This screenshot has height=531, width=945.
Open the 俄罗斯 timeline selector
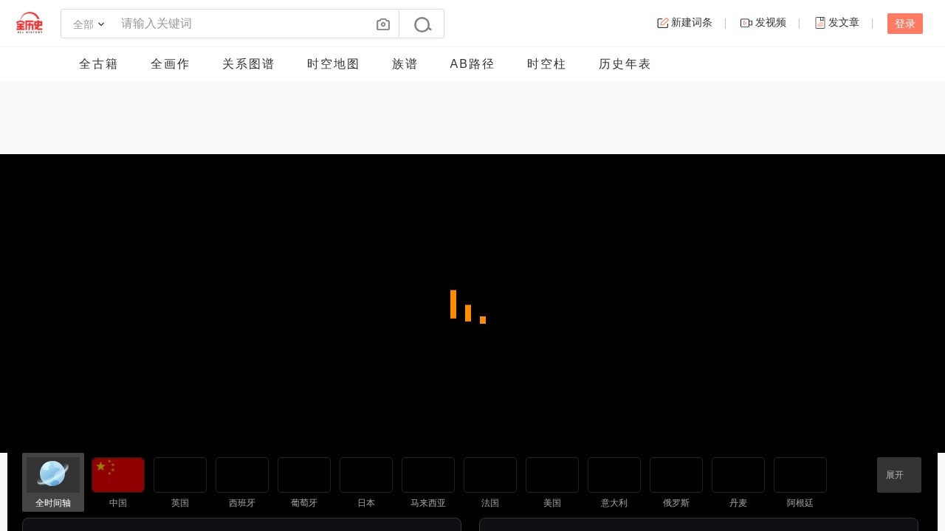676,474
